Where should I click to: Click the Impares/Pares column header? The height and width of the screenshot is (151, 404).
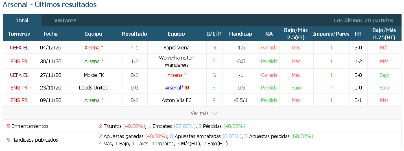point(331,34)
